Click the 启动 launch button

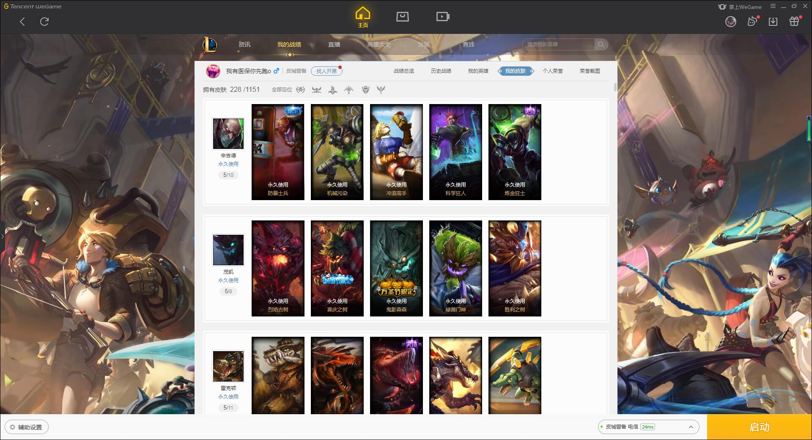[x=760, y=427]
